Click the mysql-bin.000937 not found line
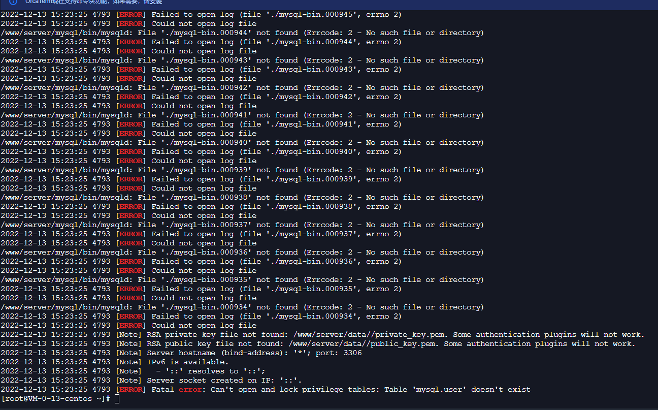The image size is (658, 410). coord(242,225)
